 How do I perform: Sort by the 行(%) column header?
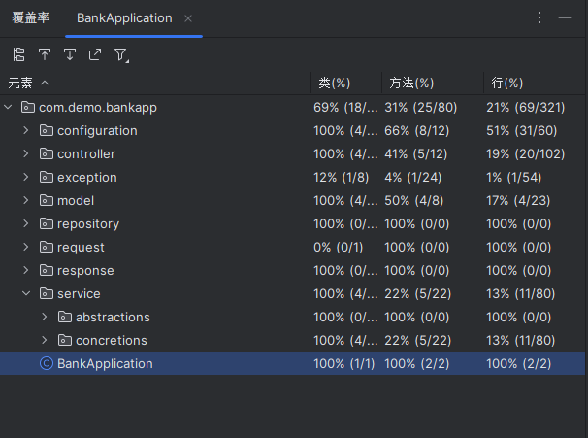click(507, 83)
